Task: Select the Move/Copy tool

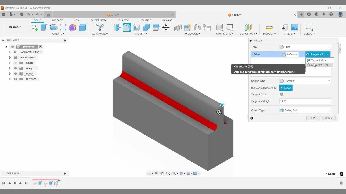Action: click(x=166, y=27)
